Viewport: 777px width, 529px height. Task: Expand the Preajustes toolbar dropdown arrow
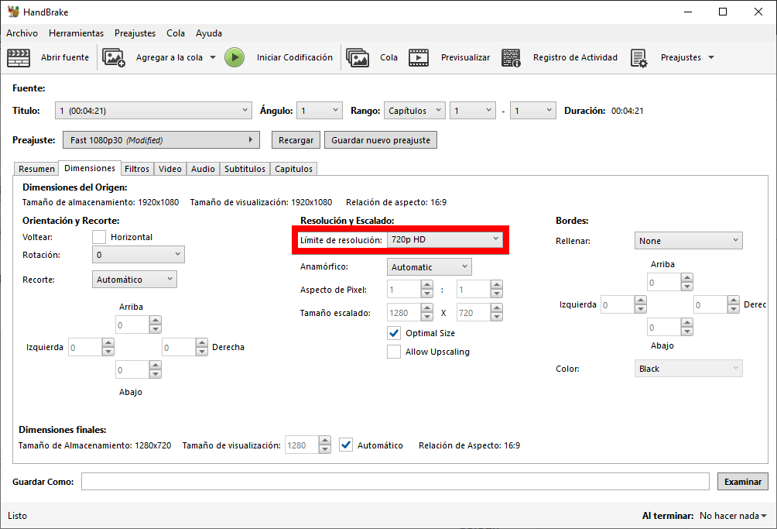[x=711, y=57]
